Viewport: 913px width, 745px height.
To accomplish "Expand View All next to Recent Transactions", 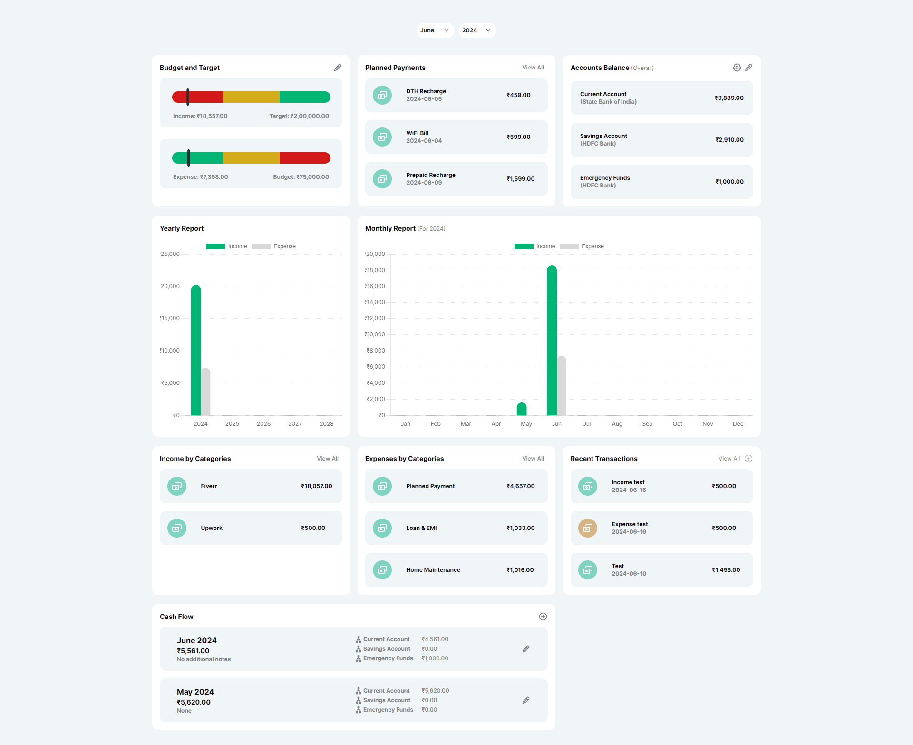I will tap(728, 458).
